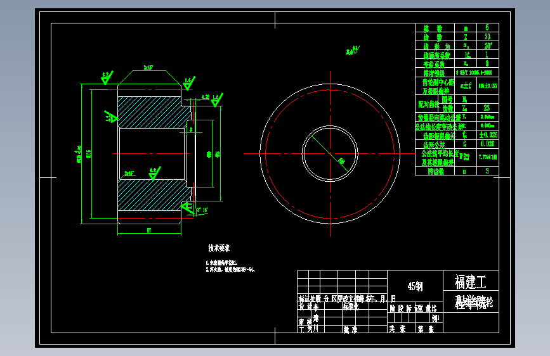This screenshot has height=356, width=550.
Task: Select the symbol m cell in table
Action: 466,28
